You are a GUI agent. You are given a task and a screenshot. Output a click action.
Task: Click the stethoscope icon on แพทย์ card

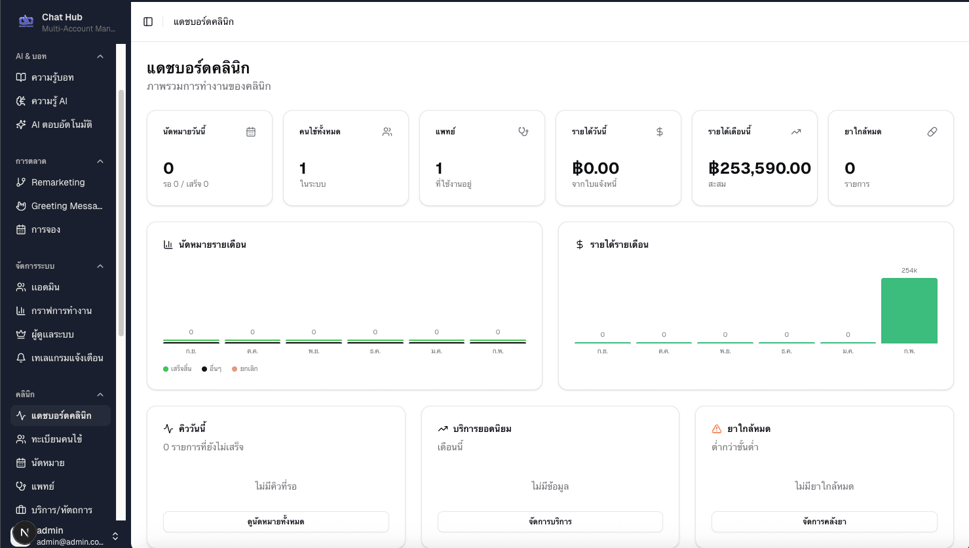tap(523, 131)
